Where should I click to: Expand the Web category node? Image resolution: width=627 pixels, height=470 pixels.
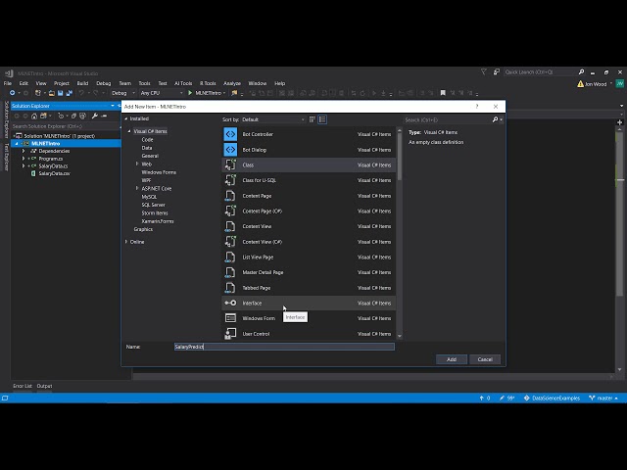(x=137, y=164)
